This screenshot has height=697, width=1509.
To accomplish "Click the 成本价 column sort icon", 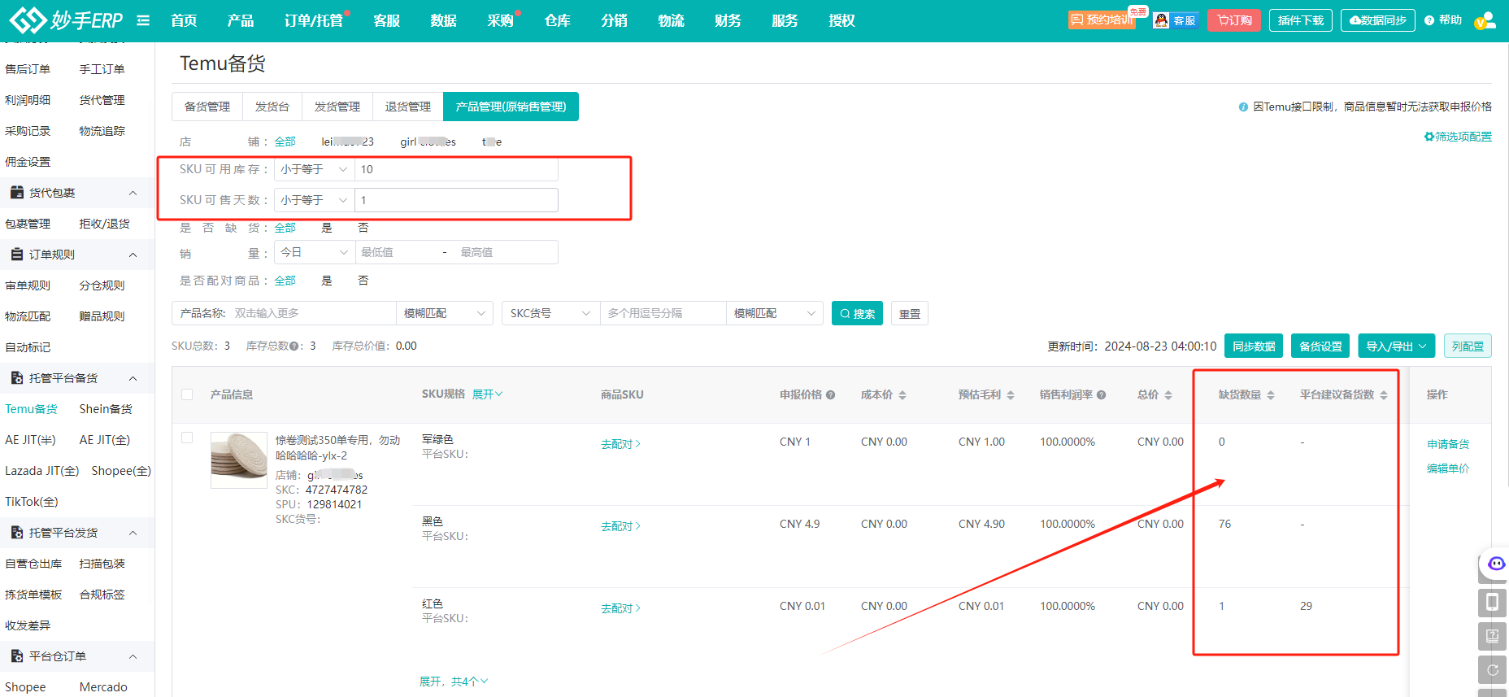I will point(902,395).
